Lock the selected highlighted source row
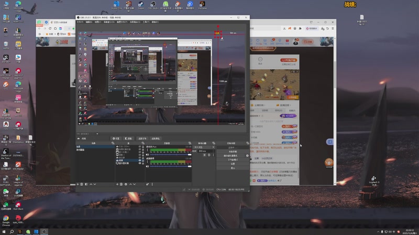The height and width of the screenshot is (235, 419). (143, 160)
